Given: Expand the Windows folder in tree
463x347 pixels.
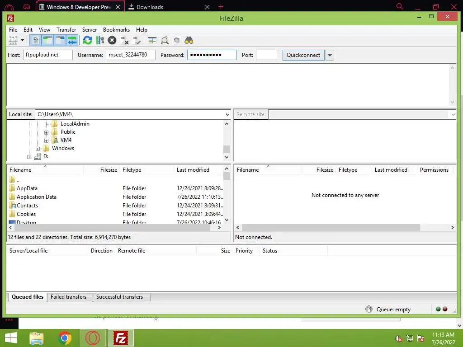Looking at the screenshot, I should point(38,149).
